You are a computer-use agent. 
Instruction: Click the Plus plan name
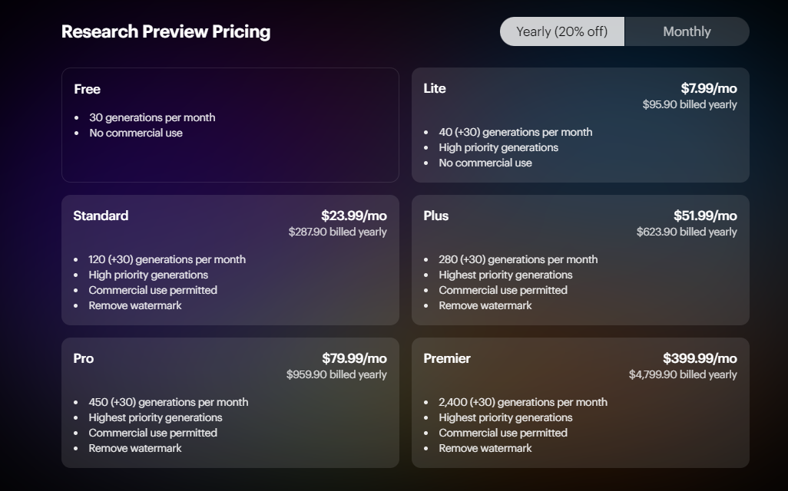(x=435, y=216)
